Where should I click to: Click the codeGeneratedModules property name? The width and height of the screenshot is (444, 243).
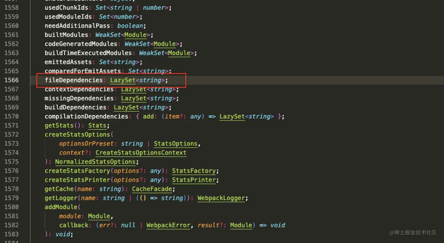(81, 44)
